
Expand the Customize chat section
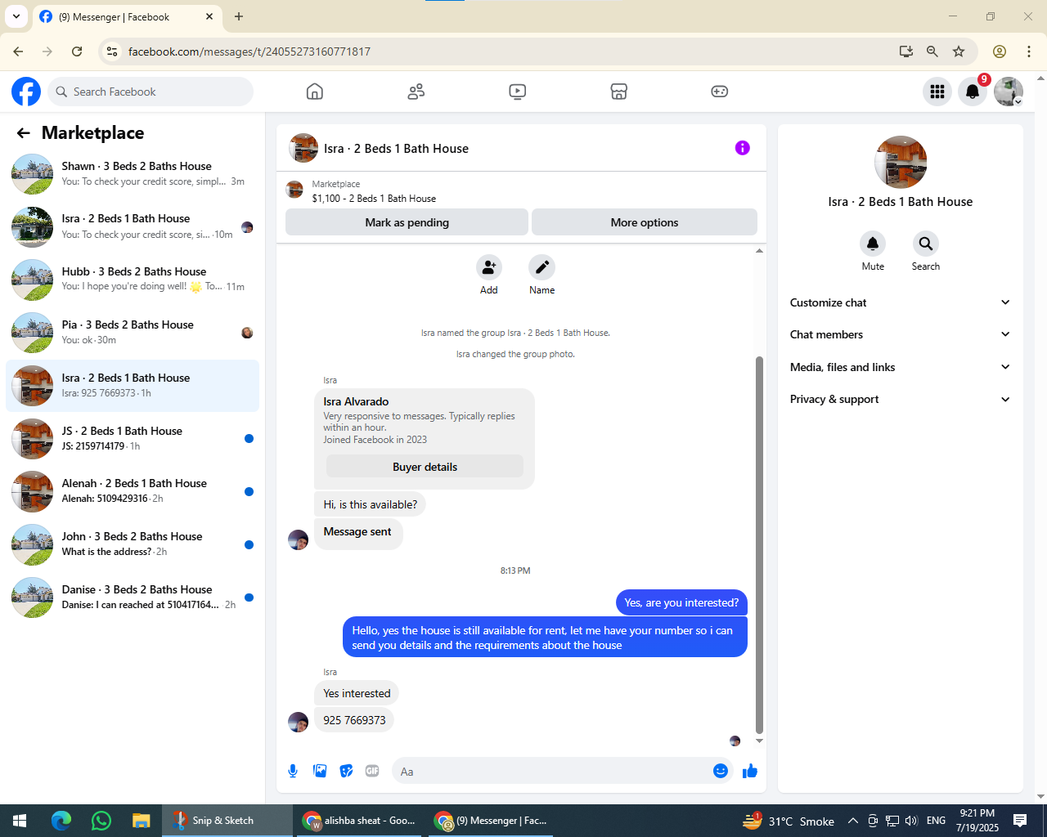coord(901,302)
